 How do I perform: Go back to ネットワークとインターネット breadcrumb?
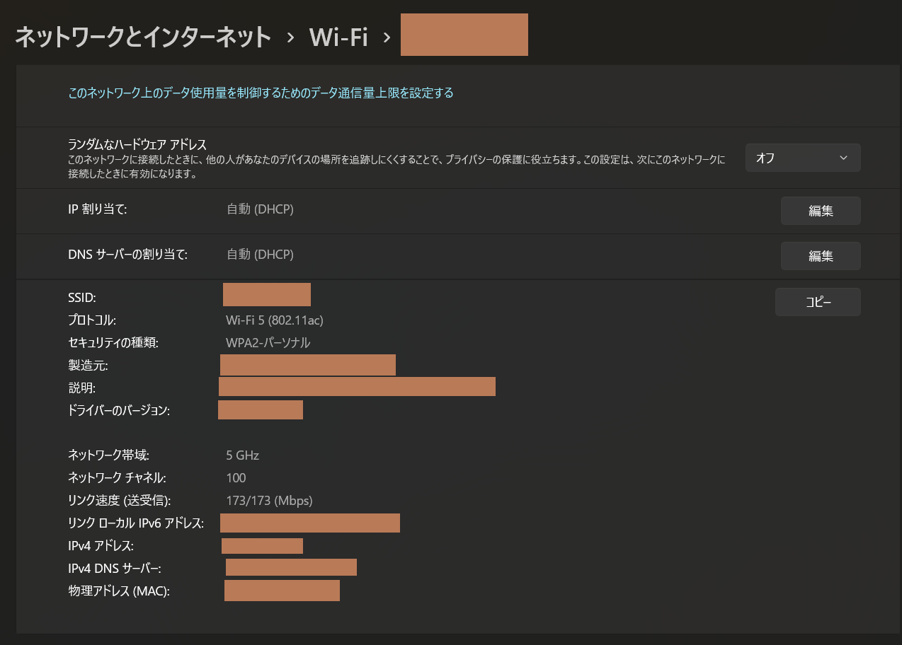tap(143, 37)
